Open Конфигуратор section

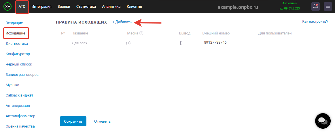coord(18,54)
